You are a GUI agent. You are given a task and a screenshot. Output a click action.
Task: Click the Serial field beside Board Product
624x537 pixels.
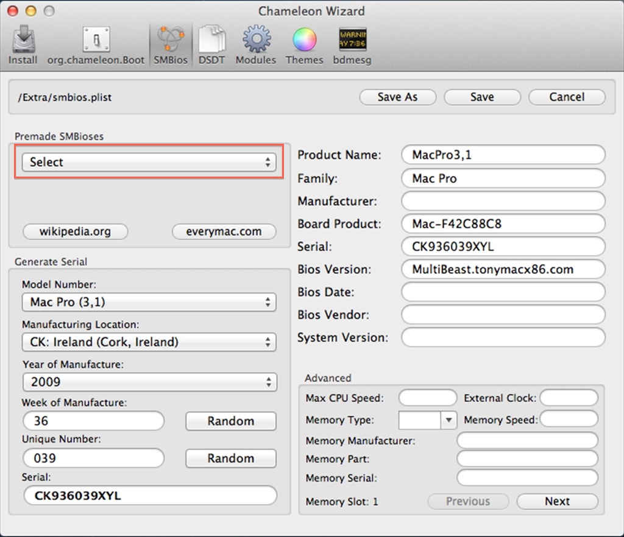(x=503, y=247)
